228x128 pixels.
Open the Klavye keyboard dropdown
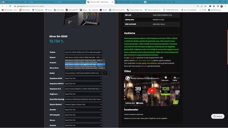coord(83,120)
